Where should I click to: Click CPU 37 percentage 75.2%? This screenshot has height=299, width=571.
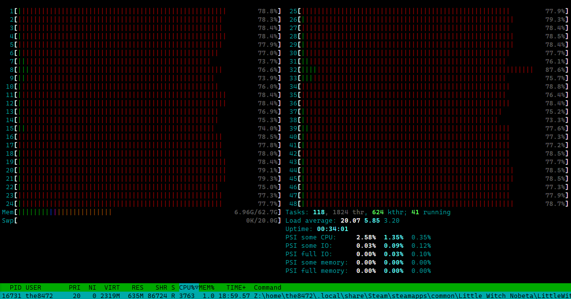tap(555, 112)
